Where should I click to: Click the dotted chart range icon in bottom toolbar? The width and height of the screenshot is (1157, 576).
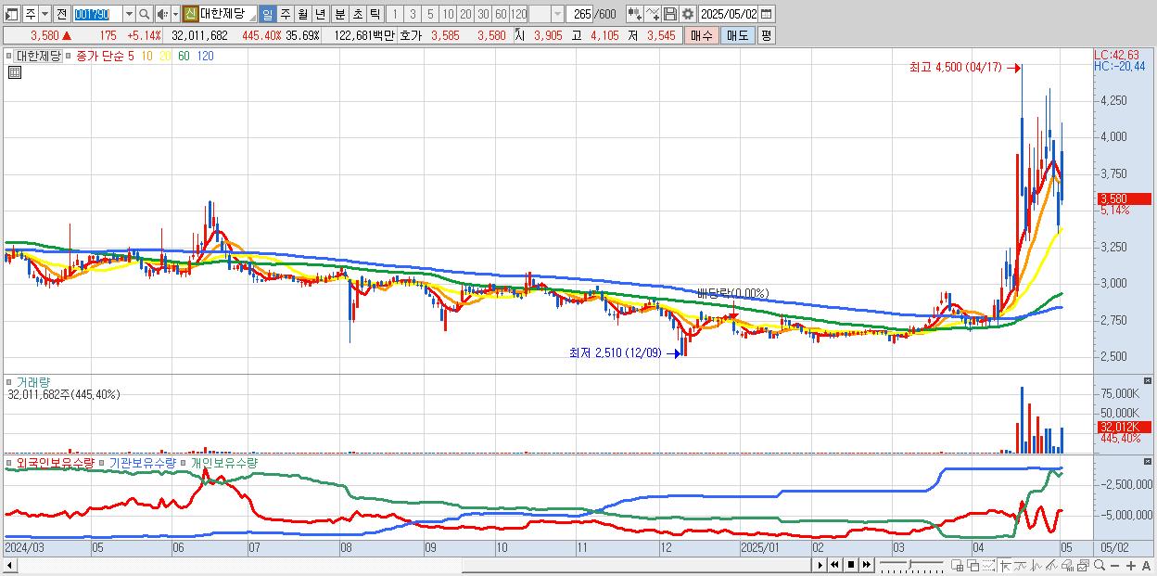(x=988, y=565)
